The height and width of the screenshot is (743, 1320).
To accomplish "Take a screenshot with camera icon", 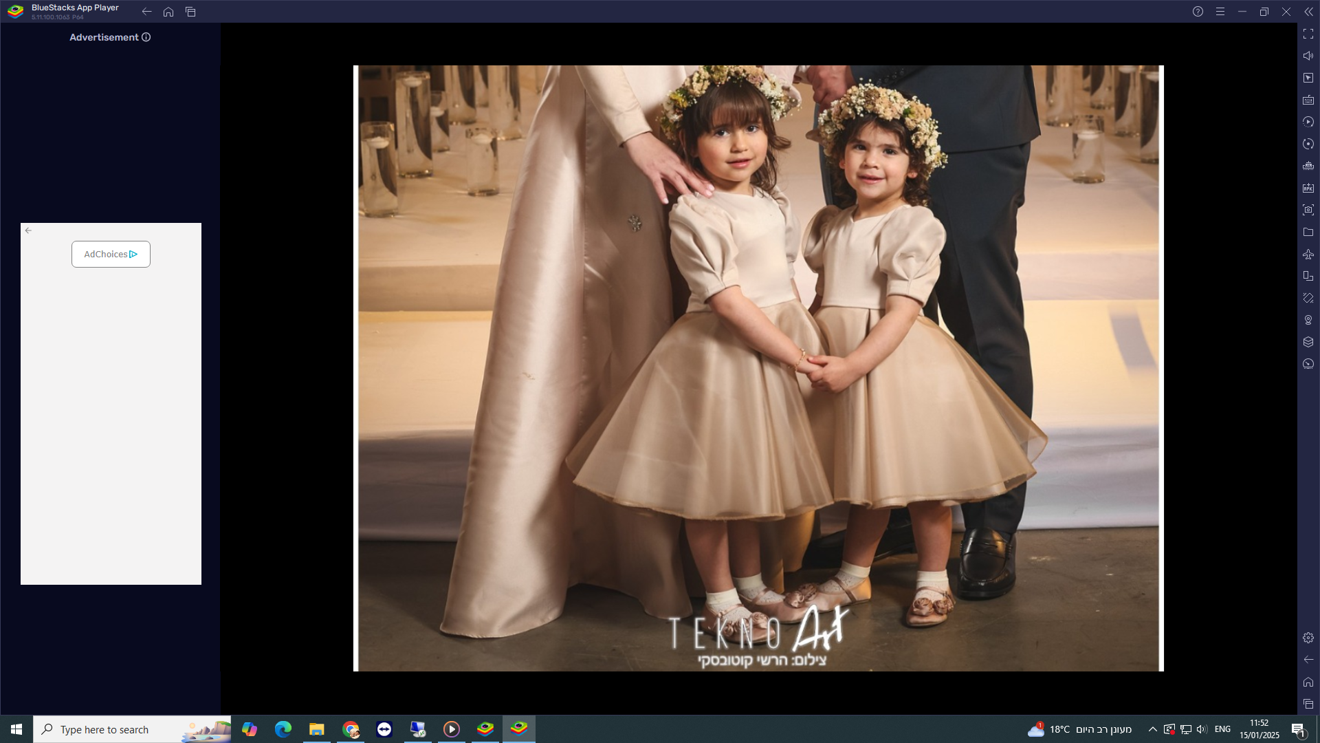I will tap(1308, 210).
